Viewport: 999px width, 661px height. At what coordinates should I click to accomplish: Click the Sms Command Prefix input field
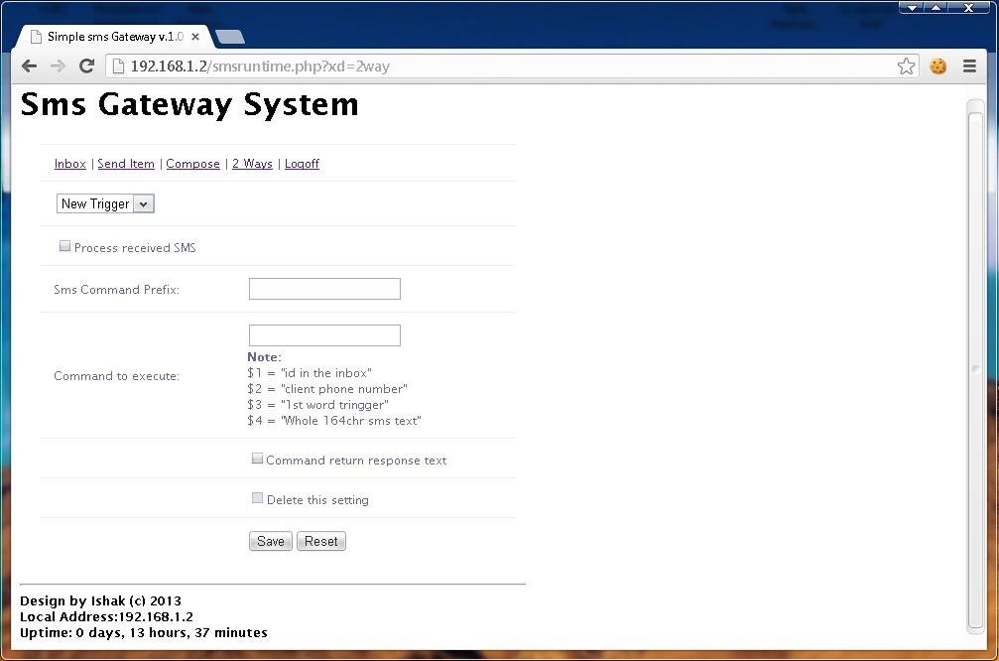pyautogui.click(x=324, y=289)
